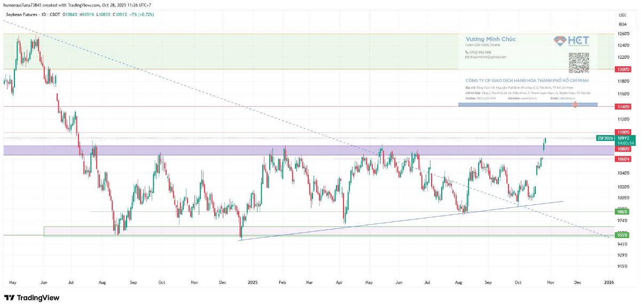The width and height of the screenshot is (641, 308).
Task: Click the QR code on the business card
Action: pos(579,62)
